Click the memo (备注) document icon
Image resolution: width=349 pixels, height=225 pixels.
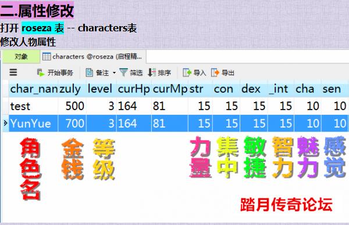point(89,72)
